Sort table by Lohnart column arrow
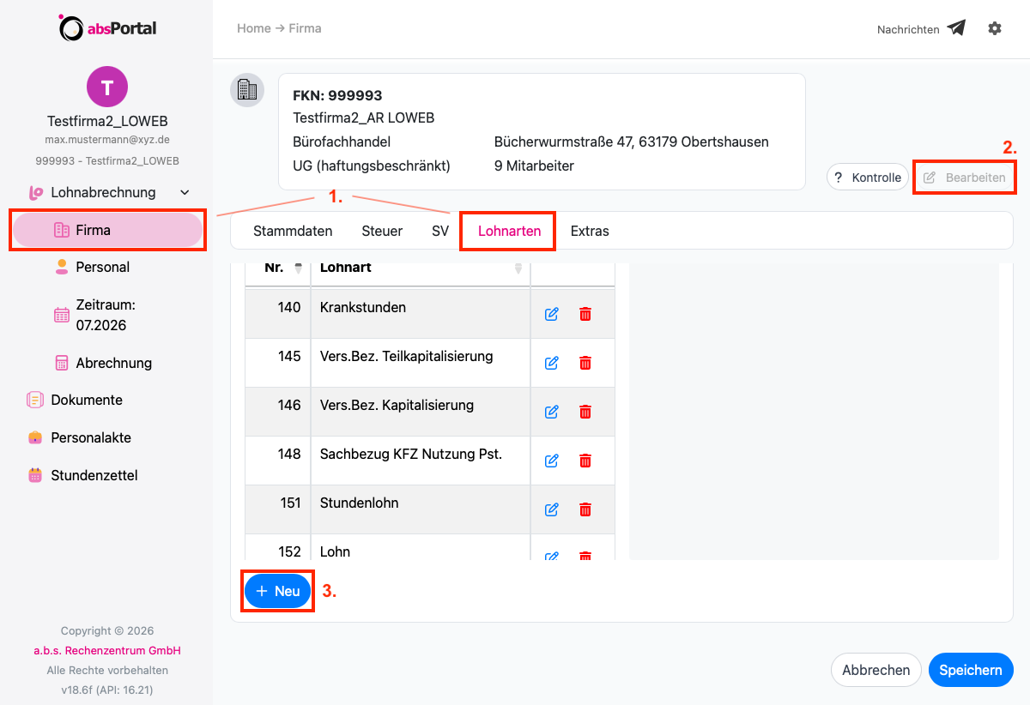This screenshot has height=705, width=1030. click(518, 268)
